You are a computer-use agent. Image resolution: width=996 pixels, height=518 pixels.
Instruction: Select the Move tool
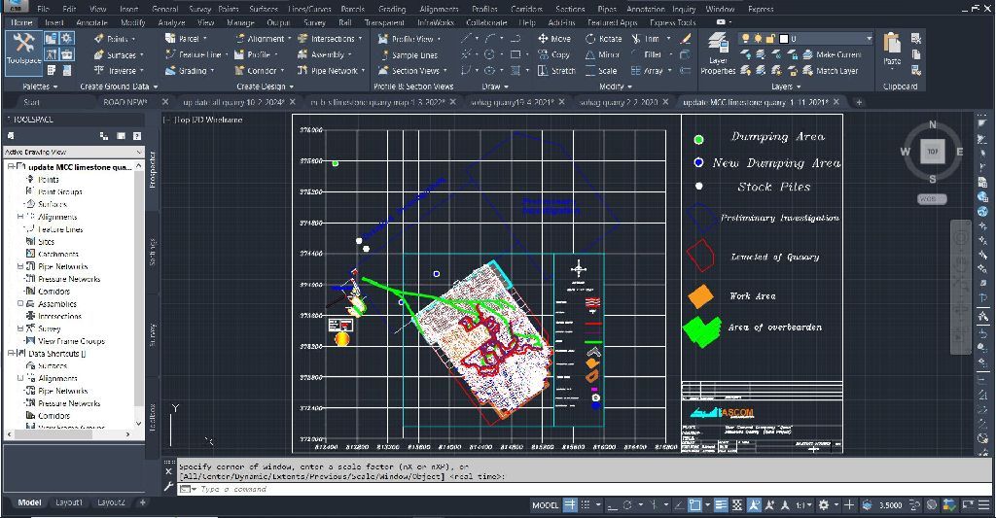[x=553, y=39]
